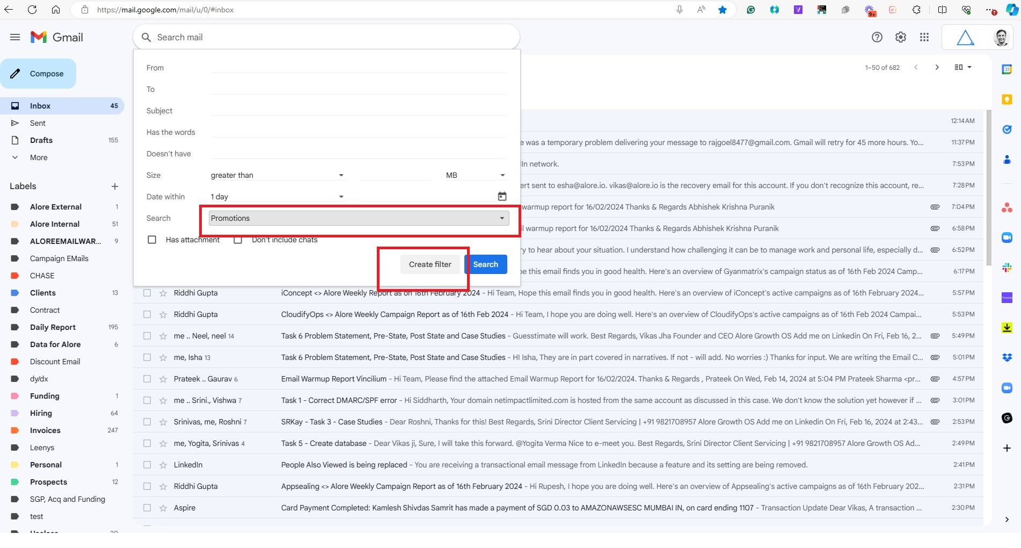Click the browser address bar URL
The height and width of the screenshot is (548, 1021).
(165, 10)
